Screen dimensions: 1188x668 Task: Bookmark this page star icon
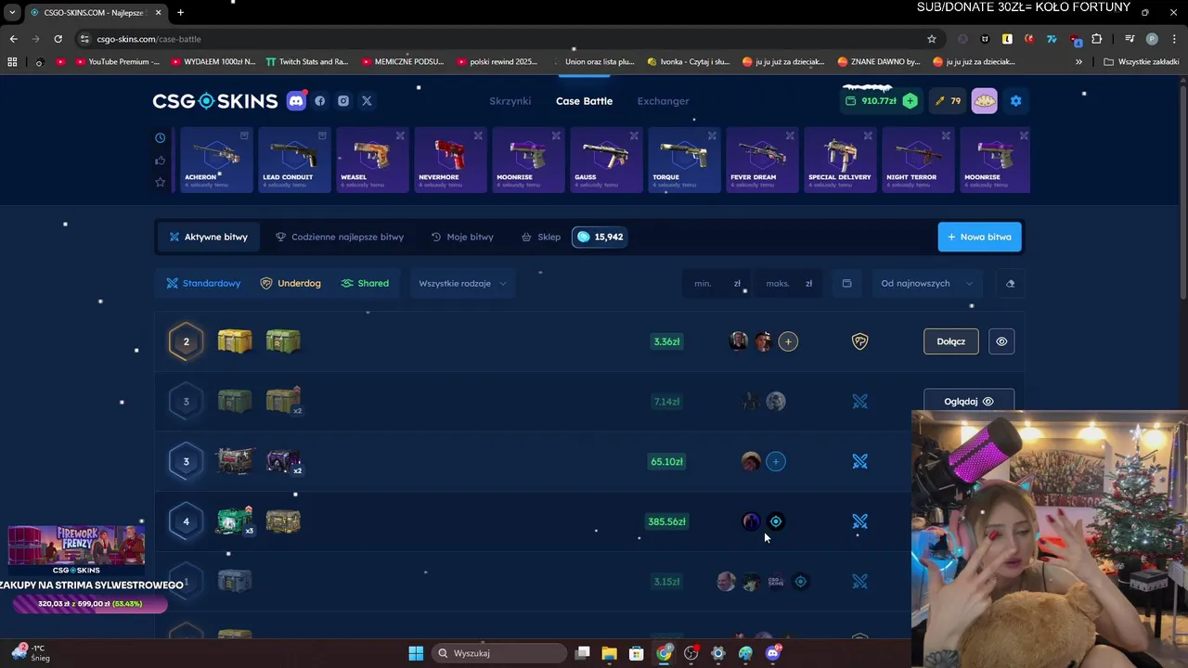point(932,39)
